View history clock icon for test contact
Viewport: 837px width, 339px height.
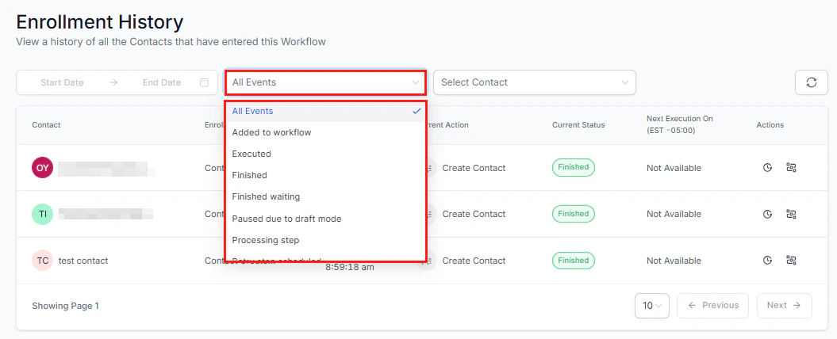point(768,260)
